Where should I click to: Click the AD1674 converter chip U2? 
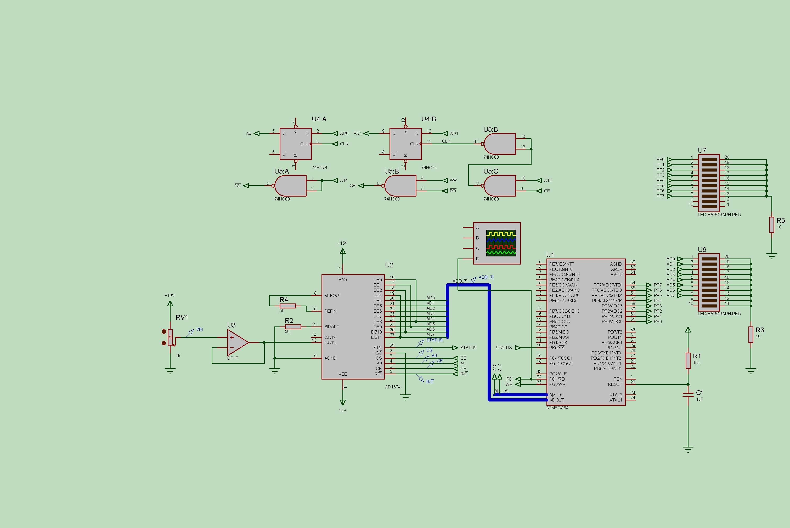point(353,327)
